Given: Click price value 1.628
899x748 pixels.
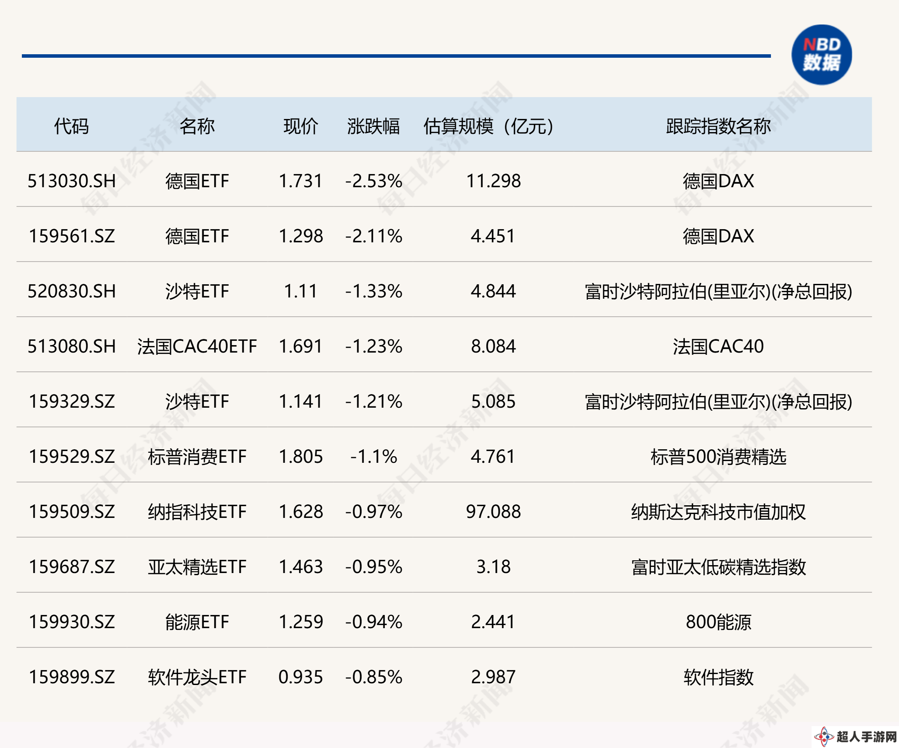Looking at the screenshot, I should (301, 511).
